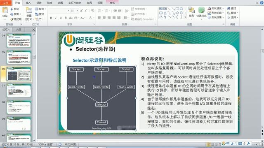Open the font size dropdown arrow
The image size is (264, 148).
pyautogui.click(x=77, y=11)
